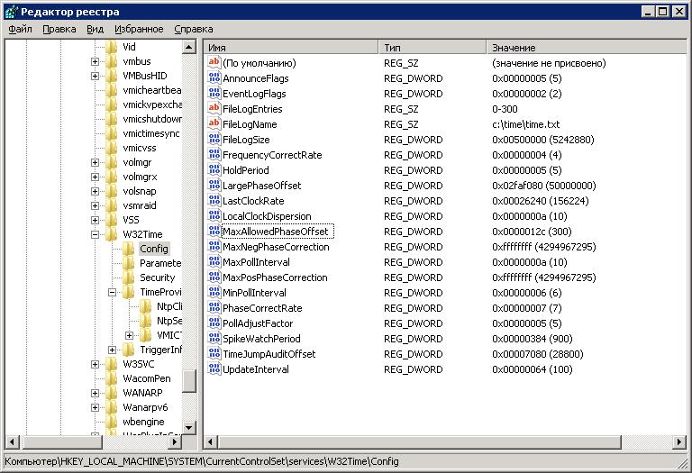Image resolution: width=692 pixels, height=473 pixels.
Task: Click the SpikeWatchPeriod DWORD icon
Action: coord(214,339)
